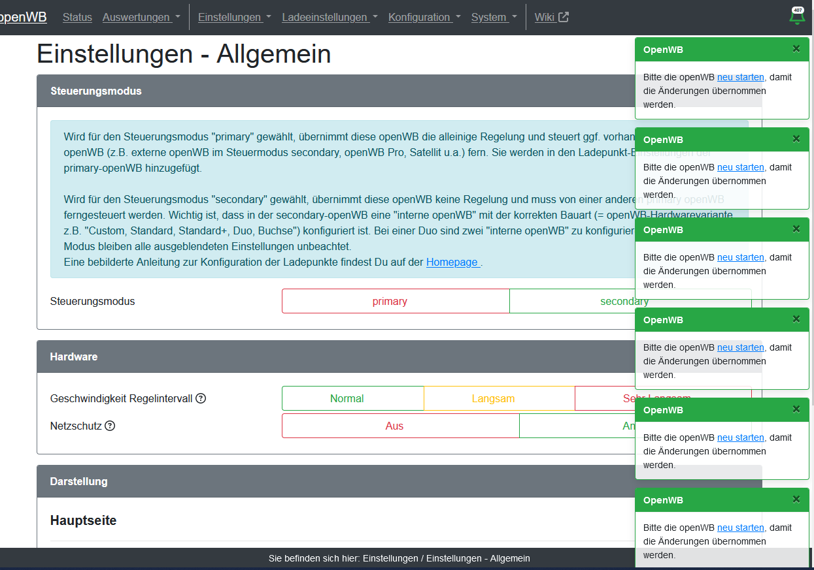Click the Hauptseite subheading
The width and height of the screenshot is (814, 570).
(83, 520)
